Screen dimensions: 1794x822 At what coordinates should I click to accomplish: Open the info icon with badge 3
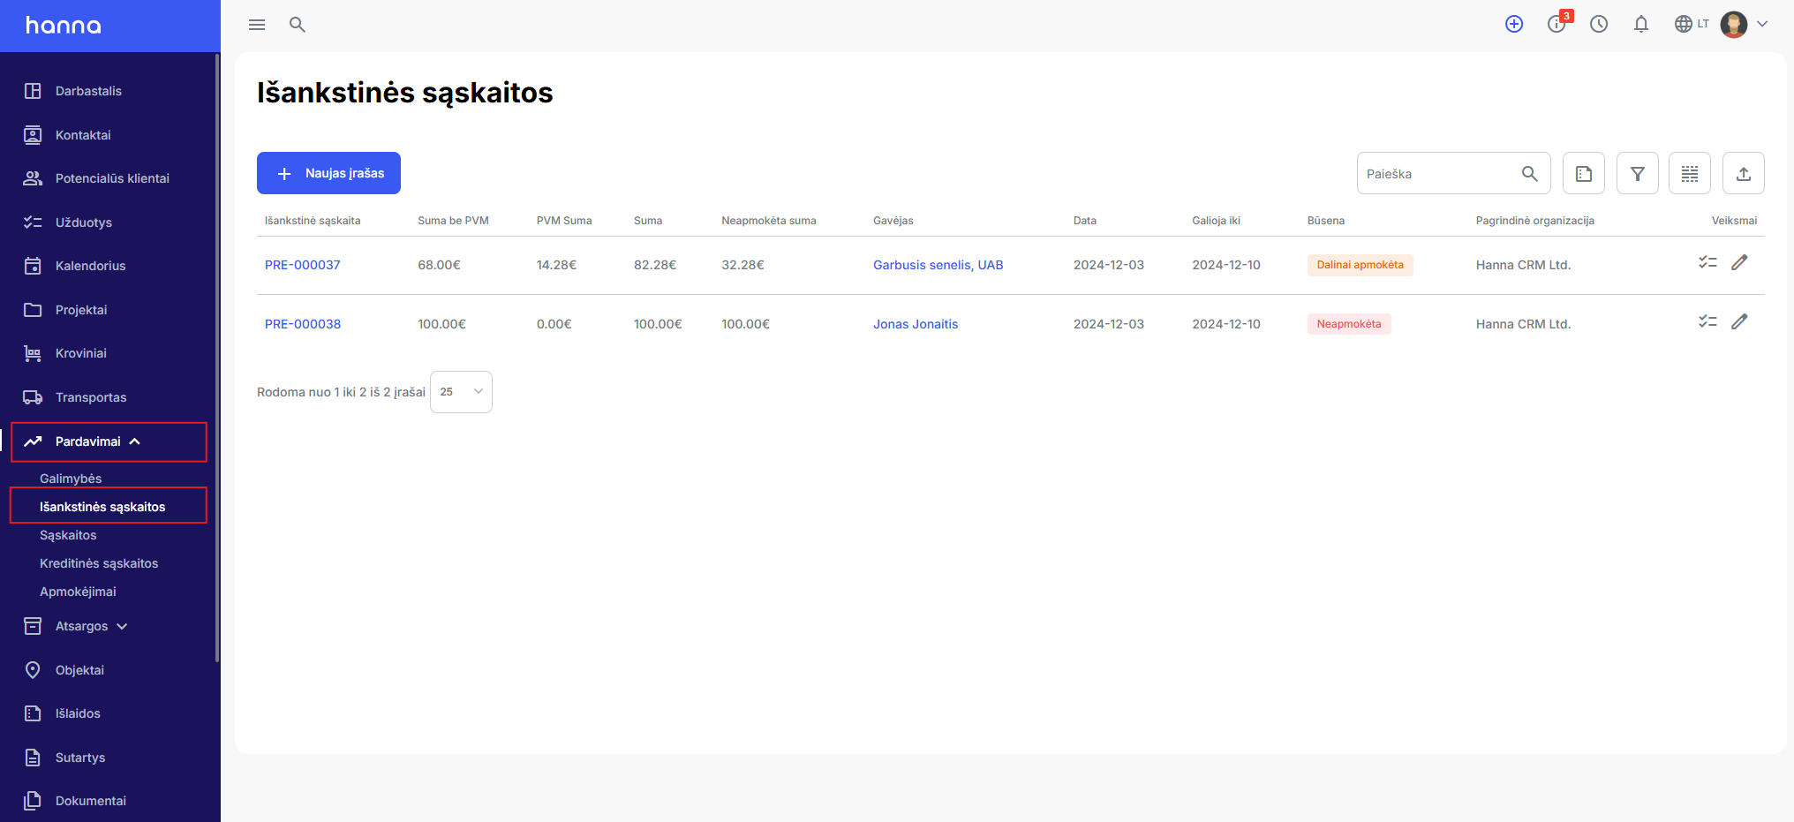point(1557,23)
